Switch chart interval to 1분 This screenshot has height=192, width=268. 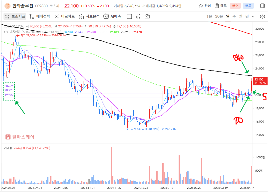pos(209,16)
